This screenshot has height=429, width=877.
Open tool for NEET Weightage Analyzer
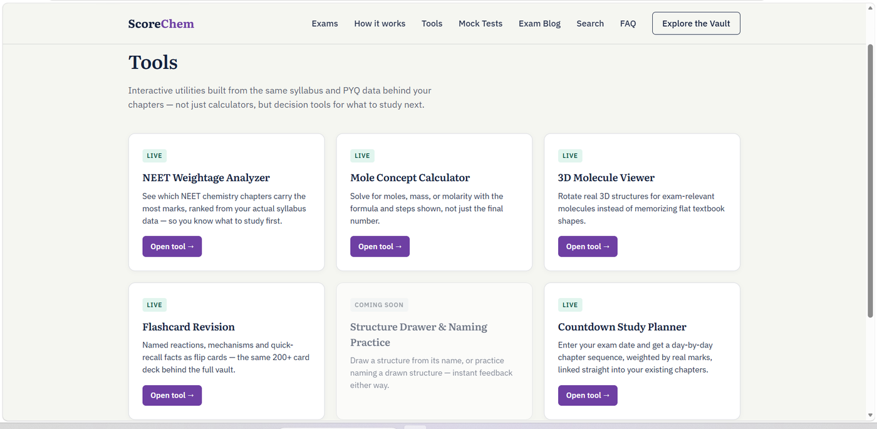click(x=172, y=247)
